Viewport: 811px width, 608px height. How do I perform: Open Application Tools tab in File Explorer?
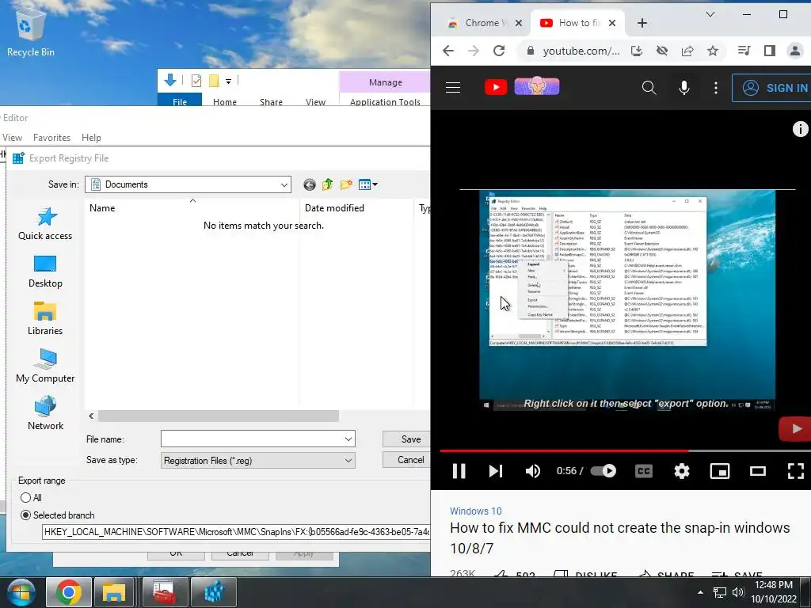pos(386,101)
